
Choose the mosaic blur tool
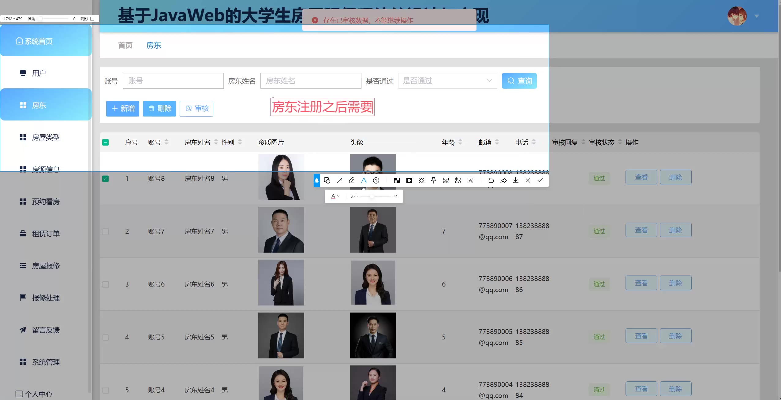tap(397, 180)
